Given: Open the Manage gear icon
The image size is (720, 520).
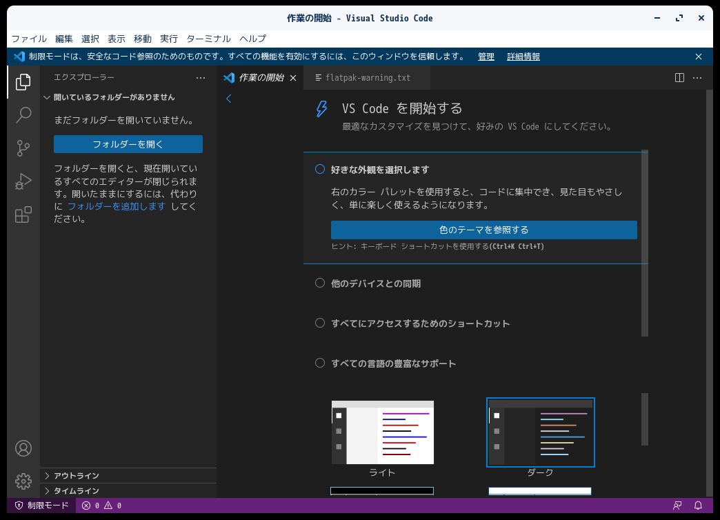Looking at the screenshot, I should 23,481.
